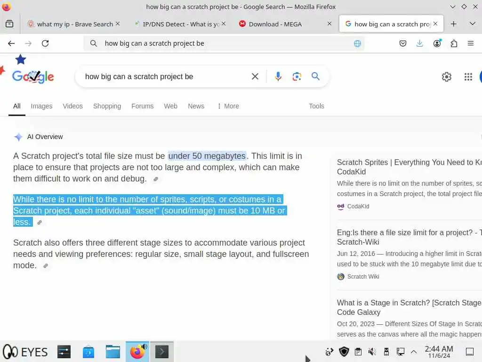
Task: Click the Firefox address bar
Action: point(225,43)
